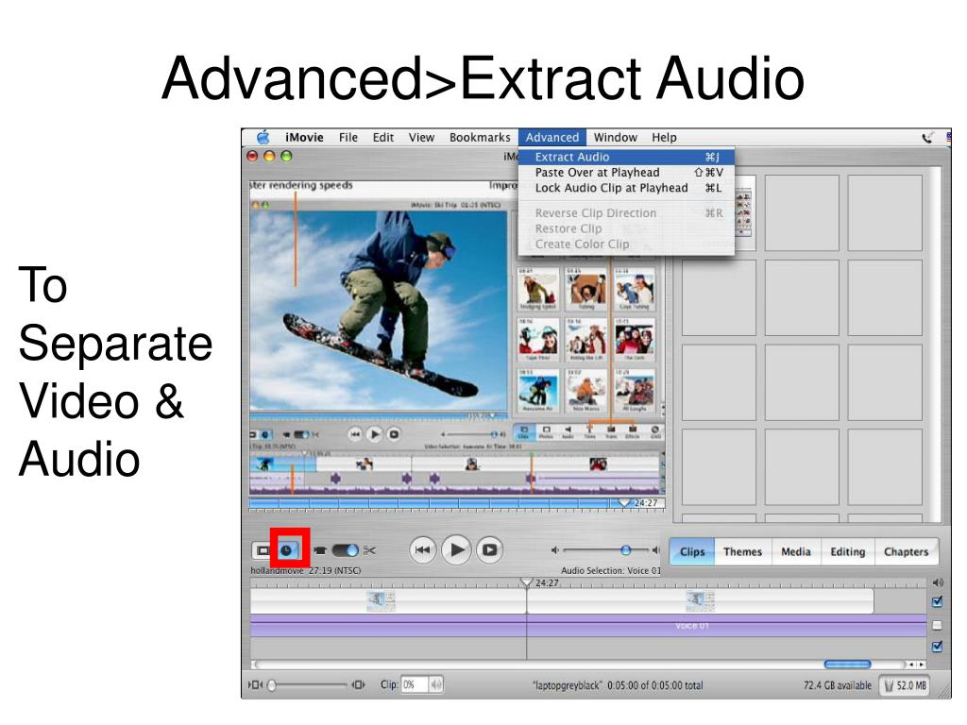
Task: Select the Clips tab
Action: click(692, 551)
